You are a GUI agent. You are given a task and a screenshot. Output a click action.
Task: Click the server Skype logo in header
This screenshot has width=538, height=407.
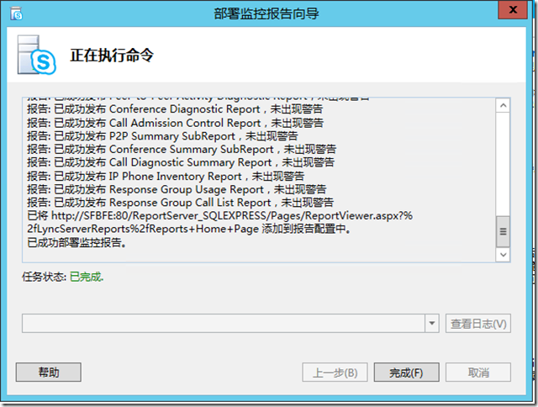37,55
